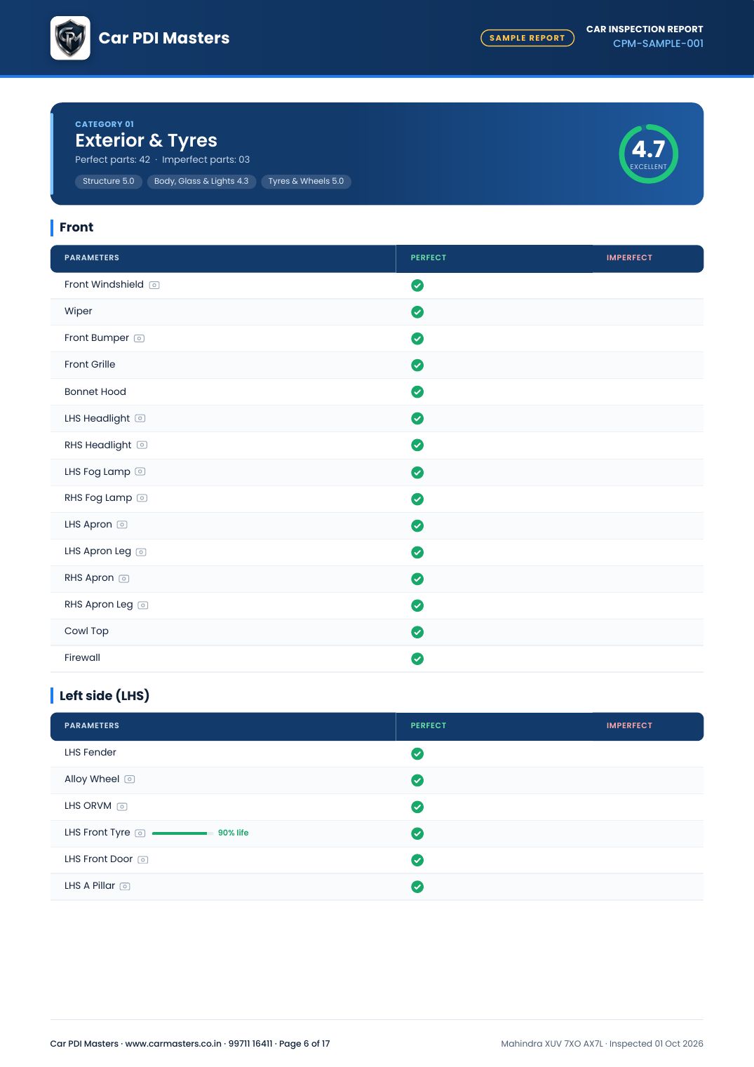Click LHS Front Tyre life progress bar
Viewport: 754px width, 1067px height.
(x=182, y=833)
